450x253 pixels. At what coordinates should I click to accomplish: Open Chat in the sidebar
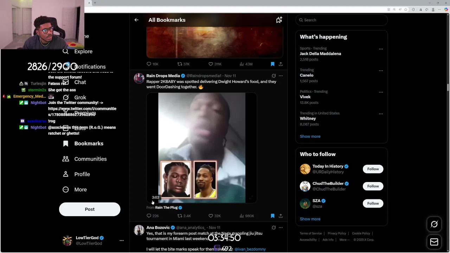pyautogui.click(x=74, y=82)
